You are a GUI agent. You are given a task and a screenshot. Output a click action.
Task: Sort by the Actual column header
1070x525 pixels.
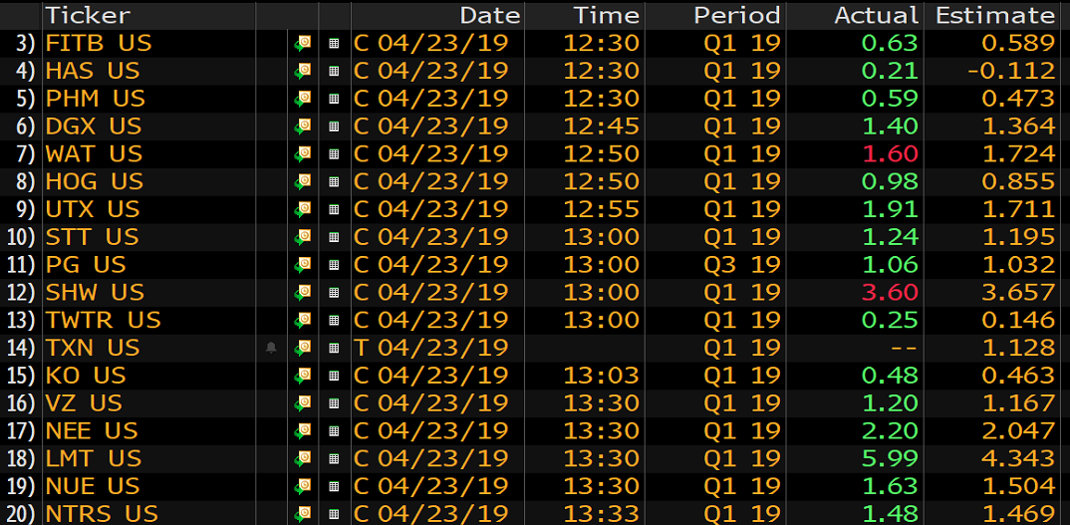[x=876, y=15]
